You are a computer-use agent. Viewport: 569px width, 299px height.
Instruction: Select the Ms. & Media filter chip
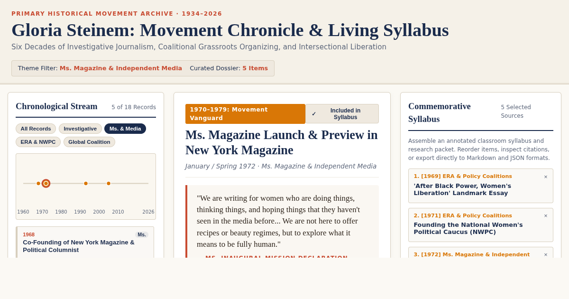click(x=125, y=129)
